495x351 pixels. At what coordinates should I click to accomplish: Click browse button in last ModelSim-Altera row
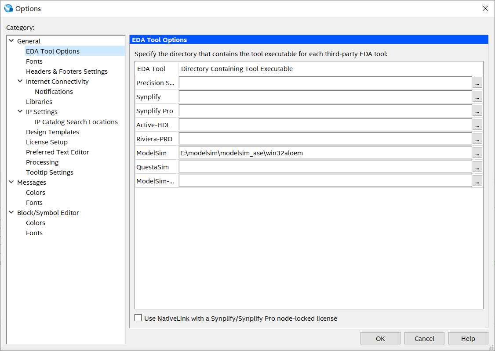[477, 181]
